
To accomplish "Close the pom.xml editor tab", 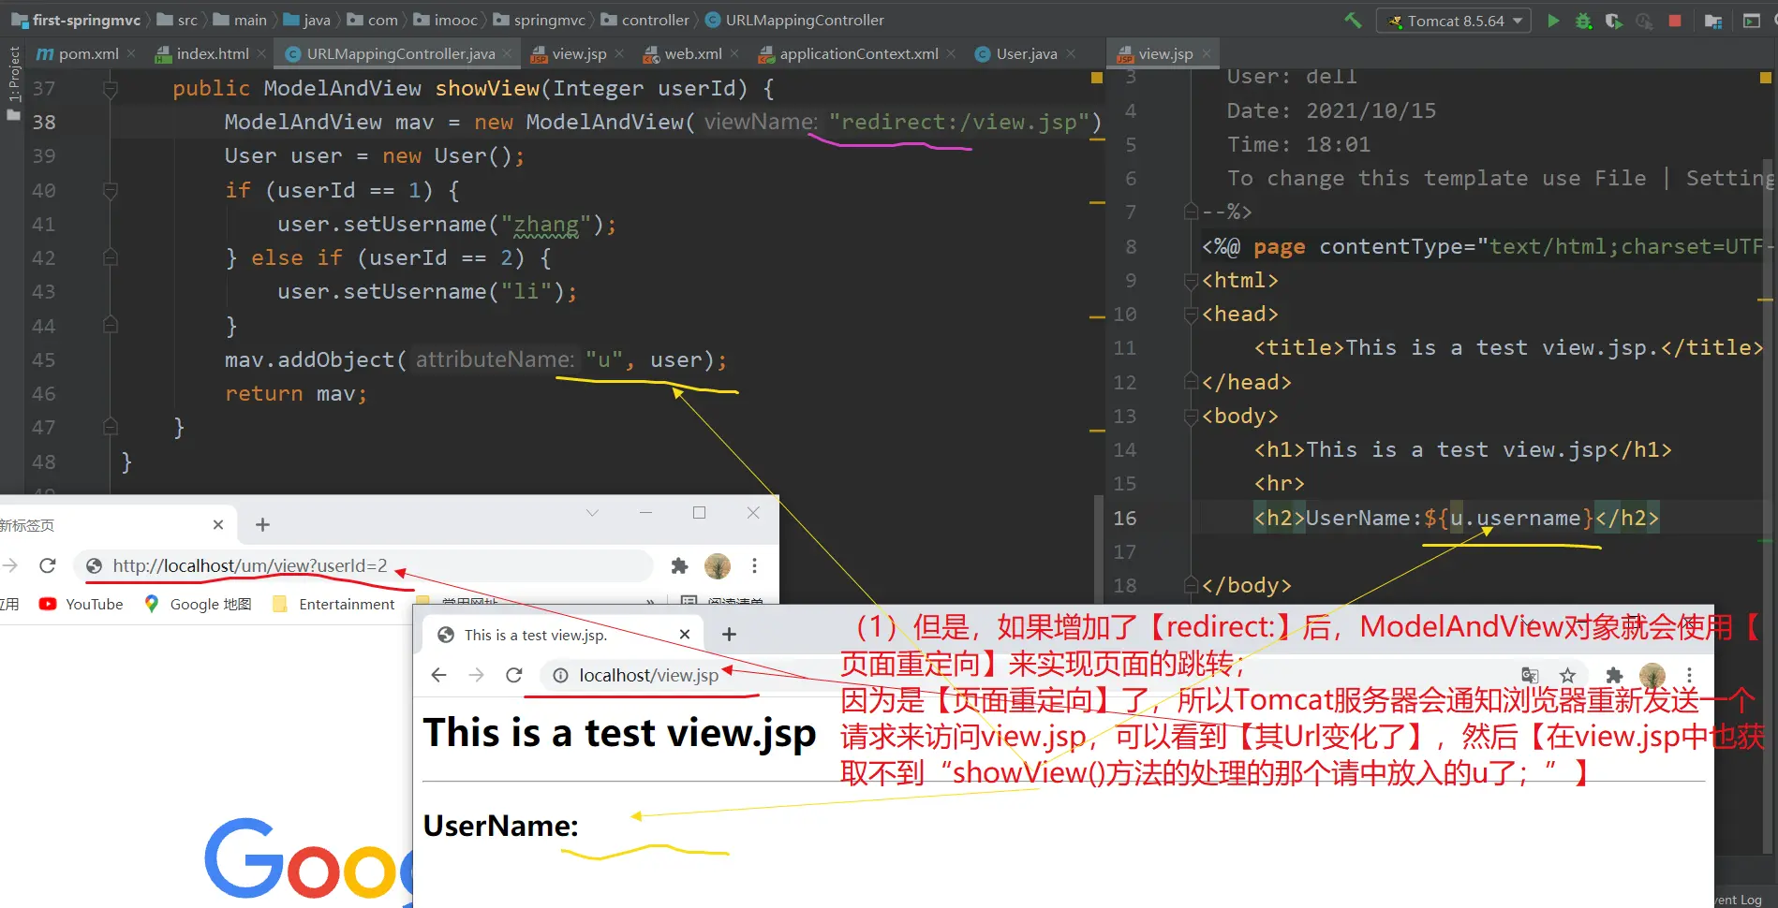I will pyautogui.click(x=131, y=54).
